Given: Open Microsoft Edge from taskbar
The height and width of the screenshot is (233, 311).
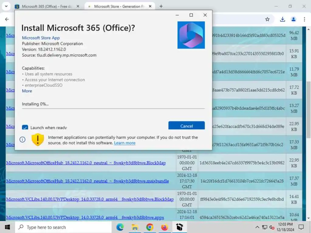Looking at the screenshot, I should pos(120,227).
